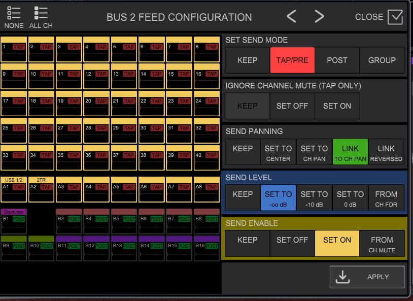Toggle channel 38 tile selection

coord(152,158)
